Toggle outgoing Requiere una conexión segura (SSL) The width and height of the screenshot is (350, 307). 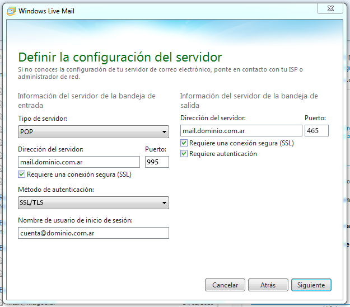[184, 143]
